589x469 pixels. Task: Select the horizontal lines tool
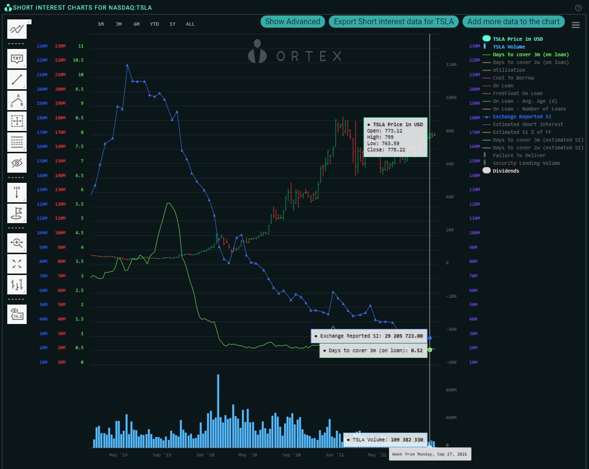coord(17,142)
